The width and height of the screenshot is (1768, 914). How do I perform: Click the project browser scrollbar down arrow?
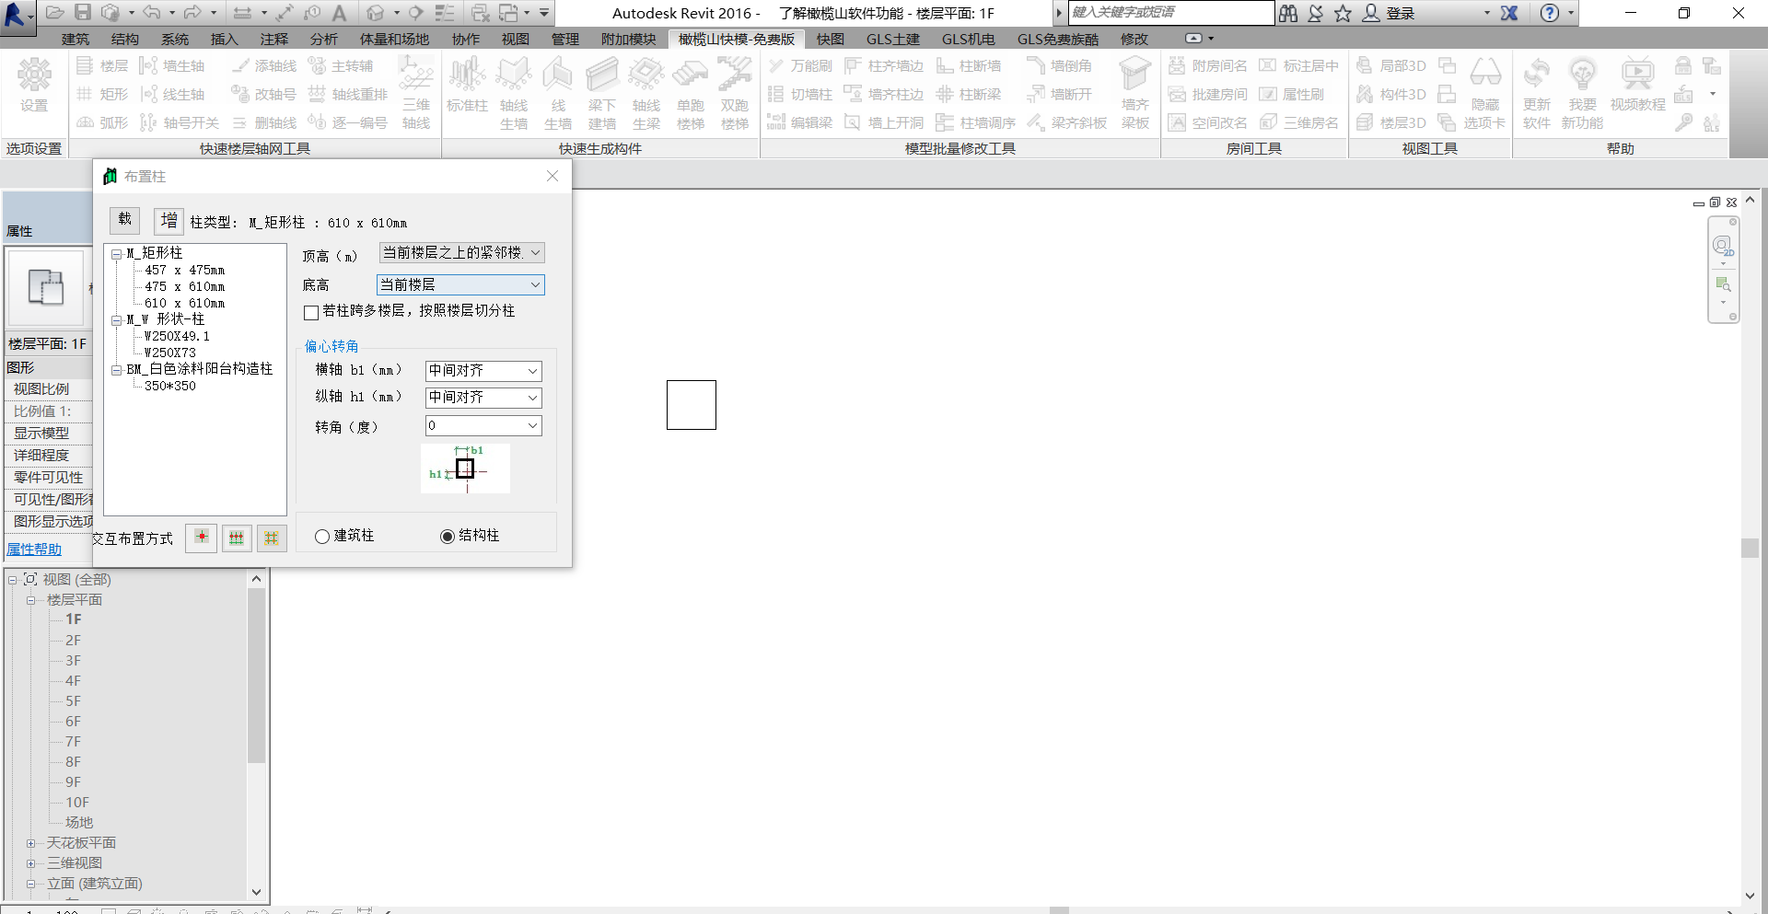tap(257, 892)
